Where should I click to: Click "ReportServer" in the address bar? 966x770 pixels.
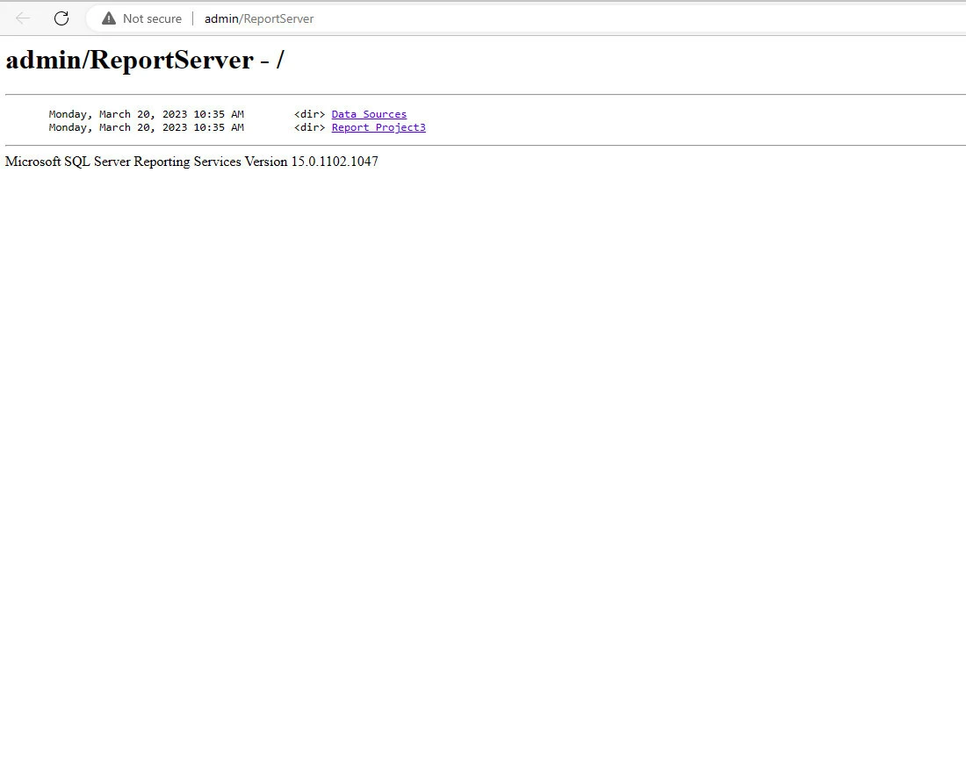[278, 18]
